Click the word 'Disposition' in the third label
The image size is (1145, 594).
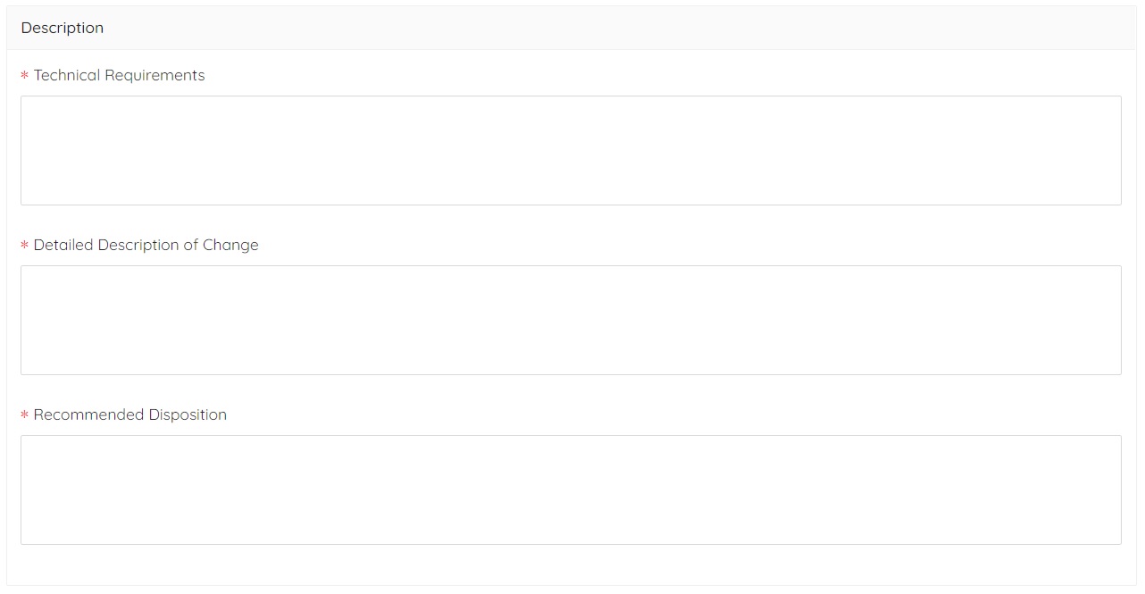pyautogui.click(x=188, y=414)
